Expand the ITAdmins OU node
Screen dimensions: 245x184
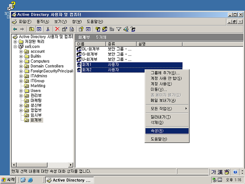coord(21,76)
